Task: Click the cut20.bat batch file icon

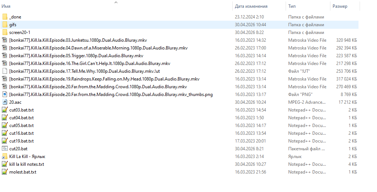Action: coord(5,148)
